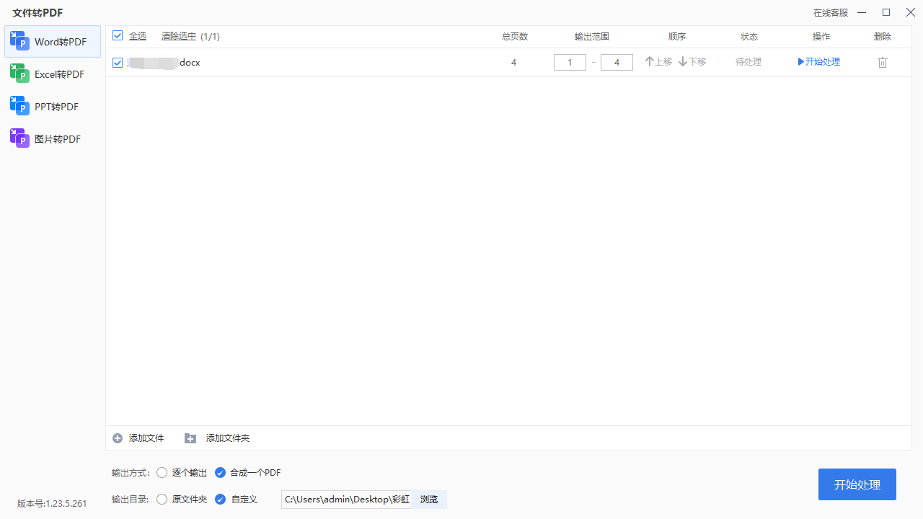Switch to Excel转PDF mode
Image resolution: width=923 pixels, height=519 pixels.
[x=53, y=74]
